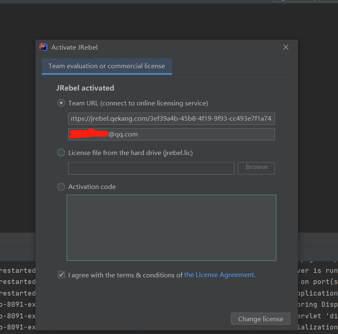Click the Browse button for the license file
This screenshot has height=334, width=338.
coord(256,168)
